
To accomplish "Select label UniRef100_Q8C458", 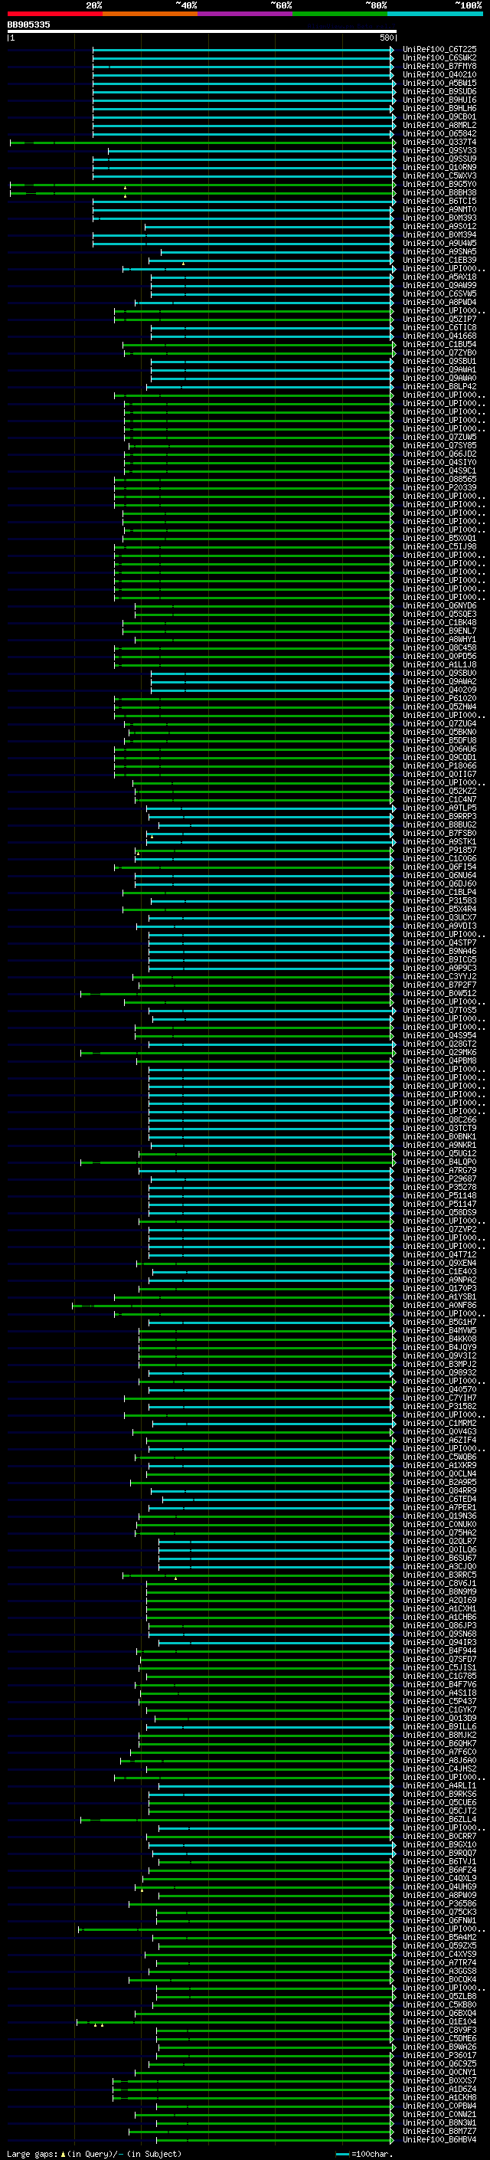I will click(x=439, y=648).
